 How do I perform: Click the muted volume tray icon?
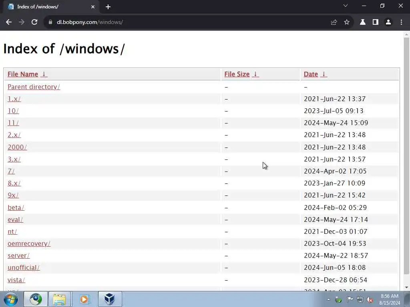pyautogui.click(x=370, y=300)
